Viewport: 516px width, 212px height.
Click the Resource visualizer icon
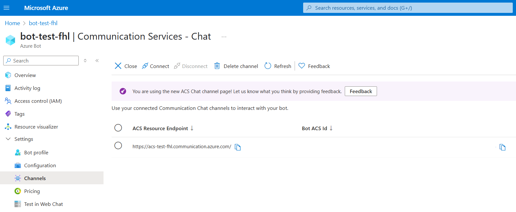pyautogui.click(x=8, y=127)
